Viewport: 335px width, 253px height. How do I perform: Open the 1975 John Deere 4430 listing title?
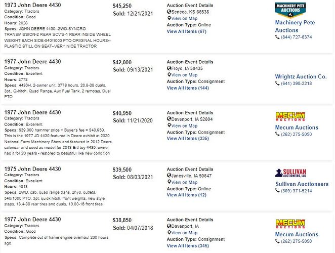click(x=33, y=169)
